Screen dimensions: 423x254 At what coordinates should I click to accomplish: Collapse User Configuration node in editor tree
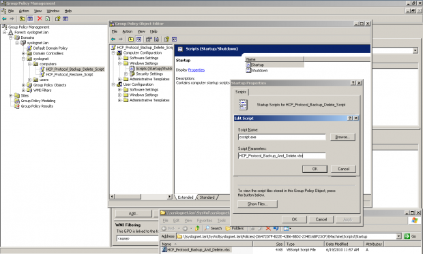click(113, 84)
